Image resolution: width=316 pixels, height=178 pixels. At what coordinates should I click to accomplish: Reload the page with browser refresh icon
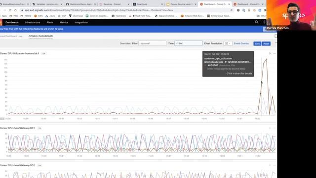tap(10, 10)
